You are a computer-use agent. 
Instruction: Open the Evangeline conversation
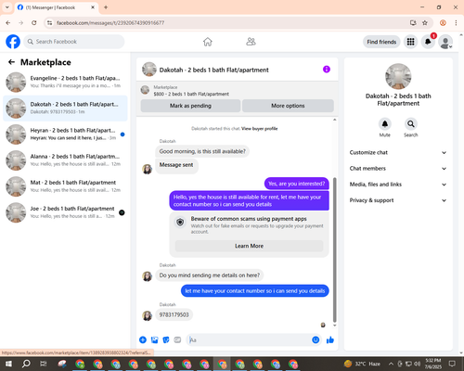[x=65, y=82]
